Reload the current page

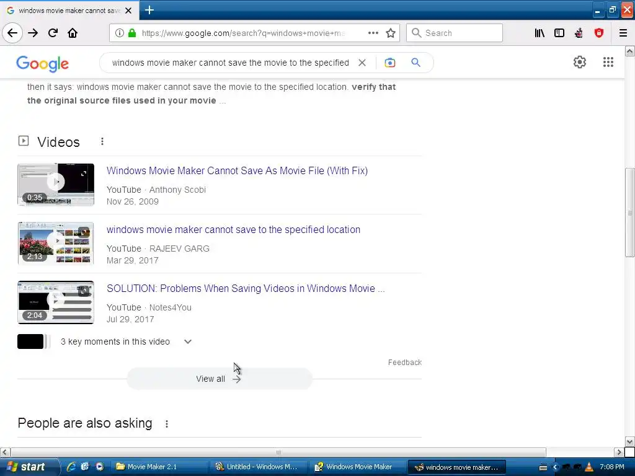point(53,33)
